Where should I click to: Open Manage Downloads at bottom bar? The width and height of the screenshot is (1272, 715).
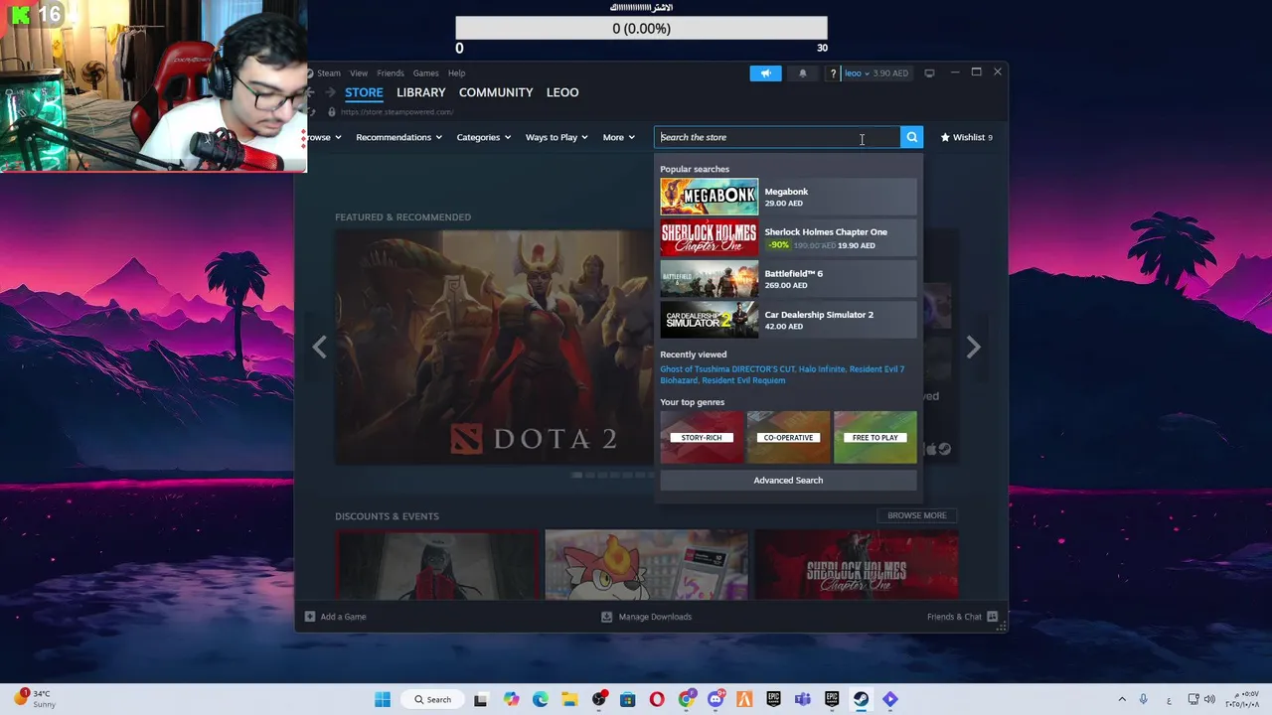647,617
